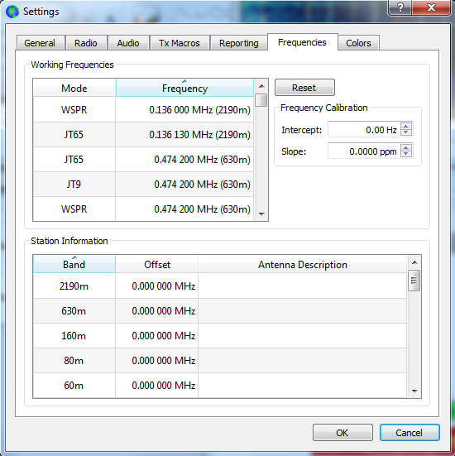Click Station Information scrollbar down arrow
455x456 pixels.
[x=414, y=391]
